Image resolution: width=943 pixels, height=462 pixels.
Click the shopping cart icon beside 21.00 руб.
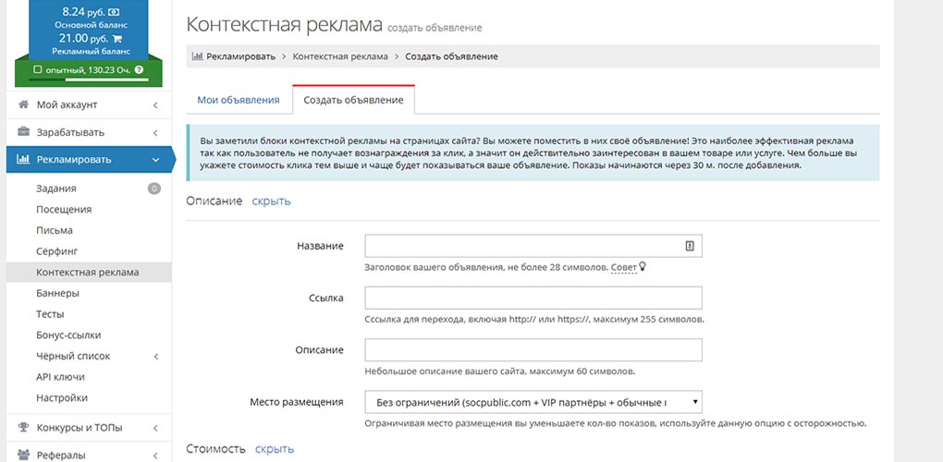click(117, 39)
